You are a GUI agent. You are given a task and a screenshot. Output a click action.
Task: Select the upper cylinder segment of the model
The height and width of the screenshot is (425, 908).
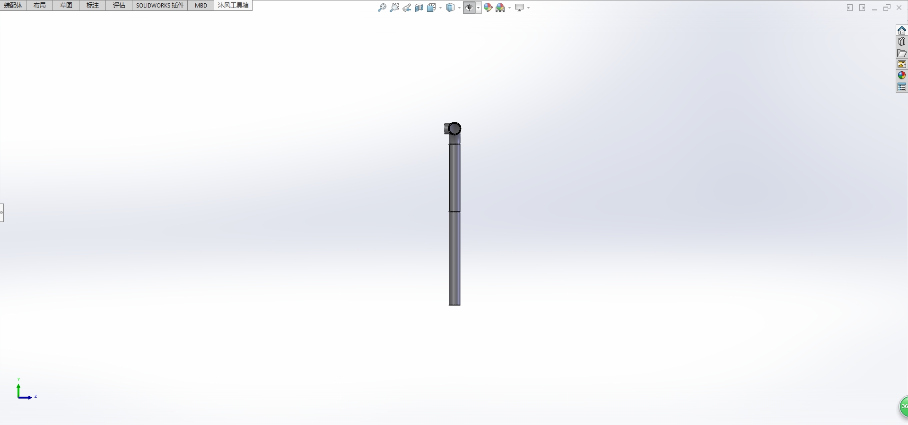click(454, 178)
